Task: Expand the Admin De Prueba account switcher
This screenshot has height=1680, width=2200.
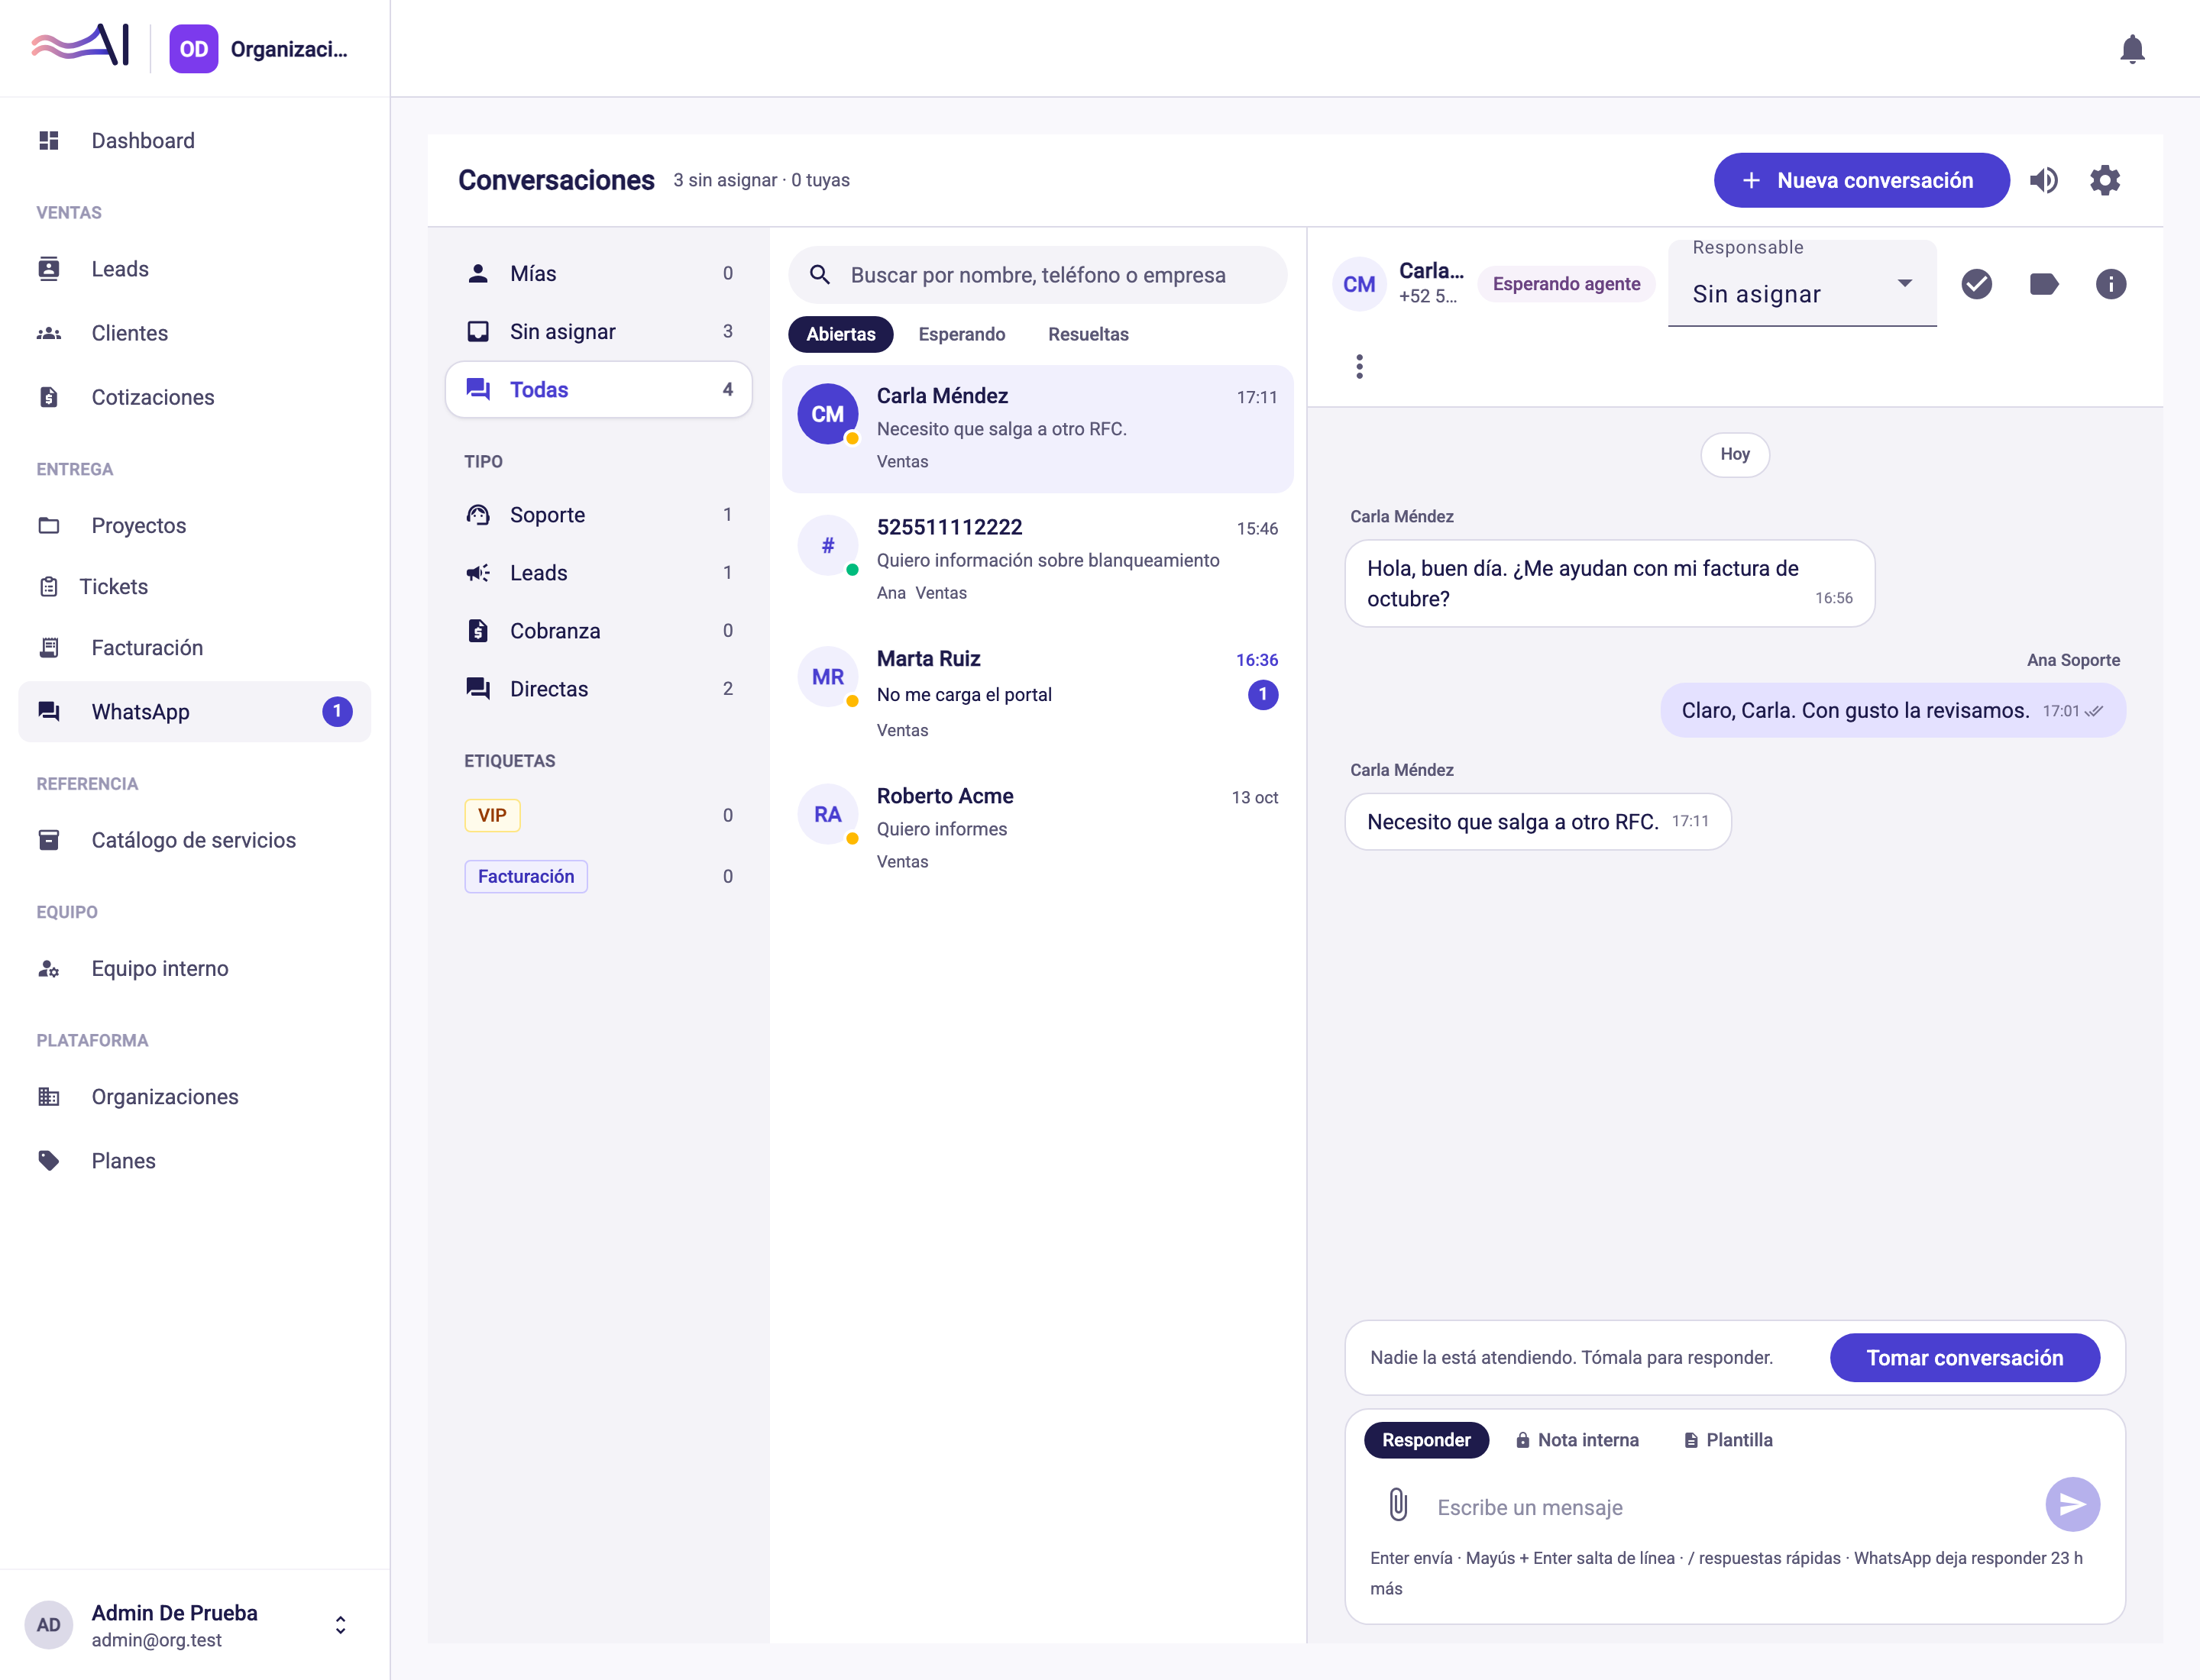Action: pos(340,1625)
